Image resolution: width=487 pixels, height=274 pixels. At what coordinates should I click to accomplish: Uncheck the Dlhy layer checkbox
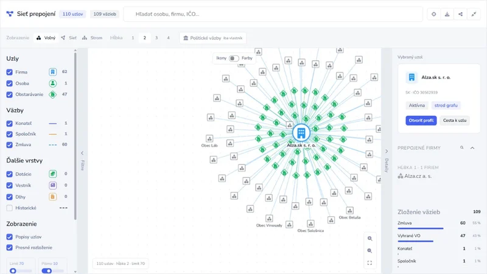coord(9,197)
